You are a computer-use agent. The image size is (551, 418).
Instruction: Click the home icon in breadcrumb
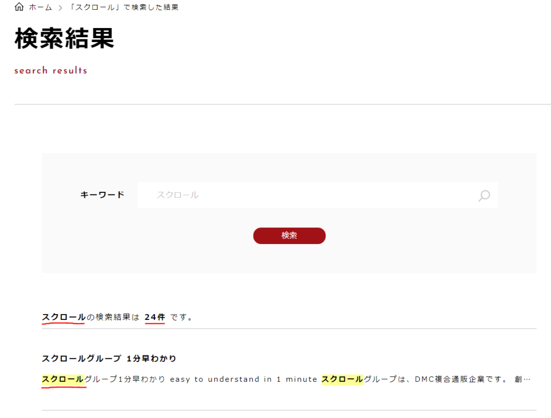19,6
